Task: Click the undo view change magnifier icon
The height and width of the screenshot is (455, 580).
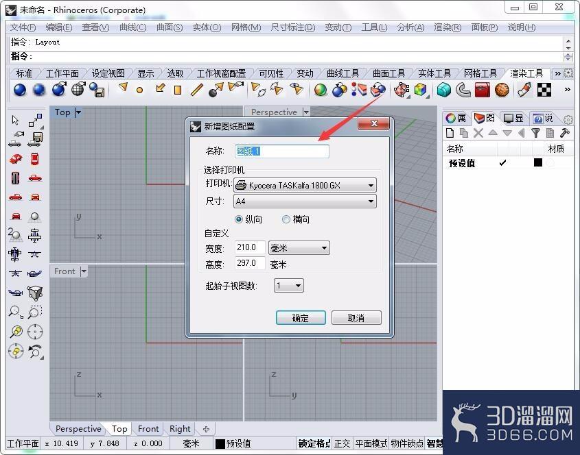Action: (36, 351)
